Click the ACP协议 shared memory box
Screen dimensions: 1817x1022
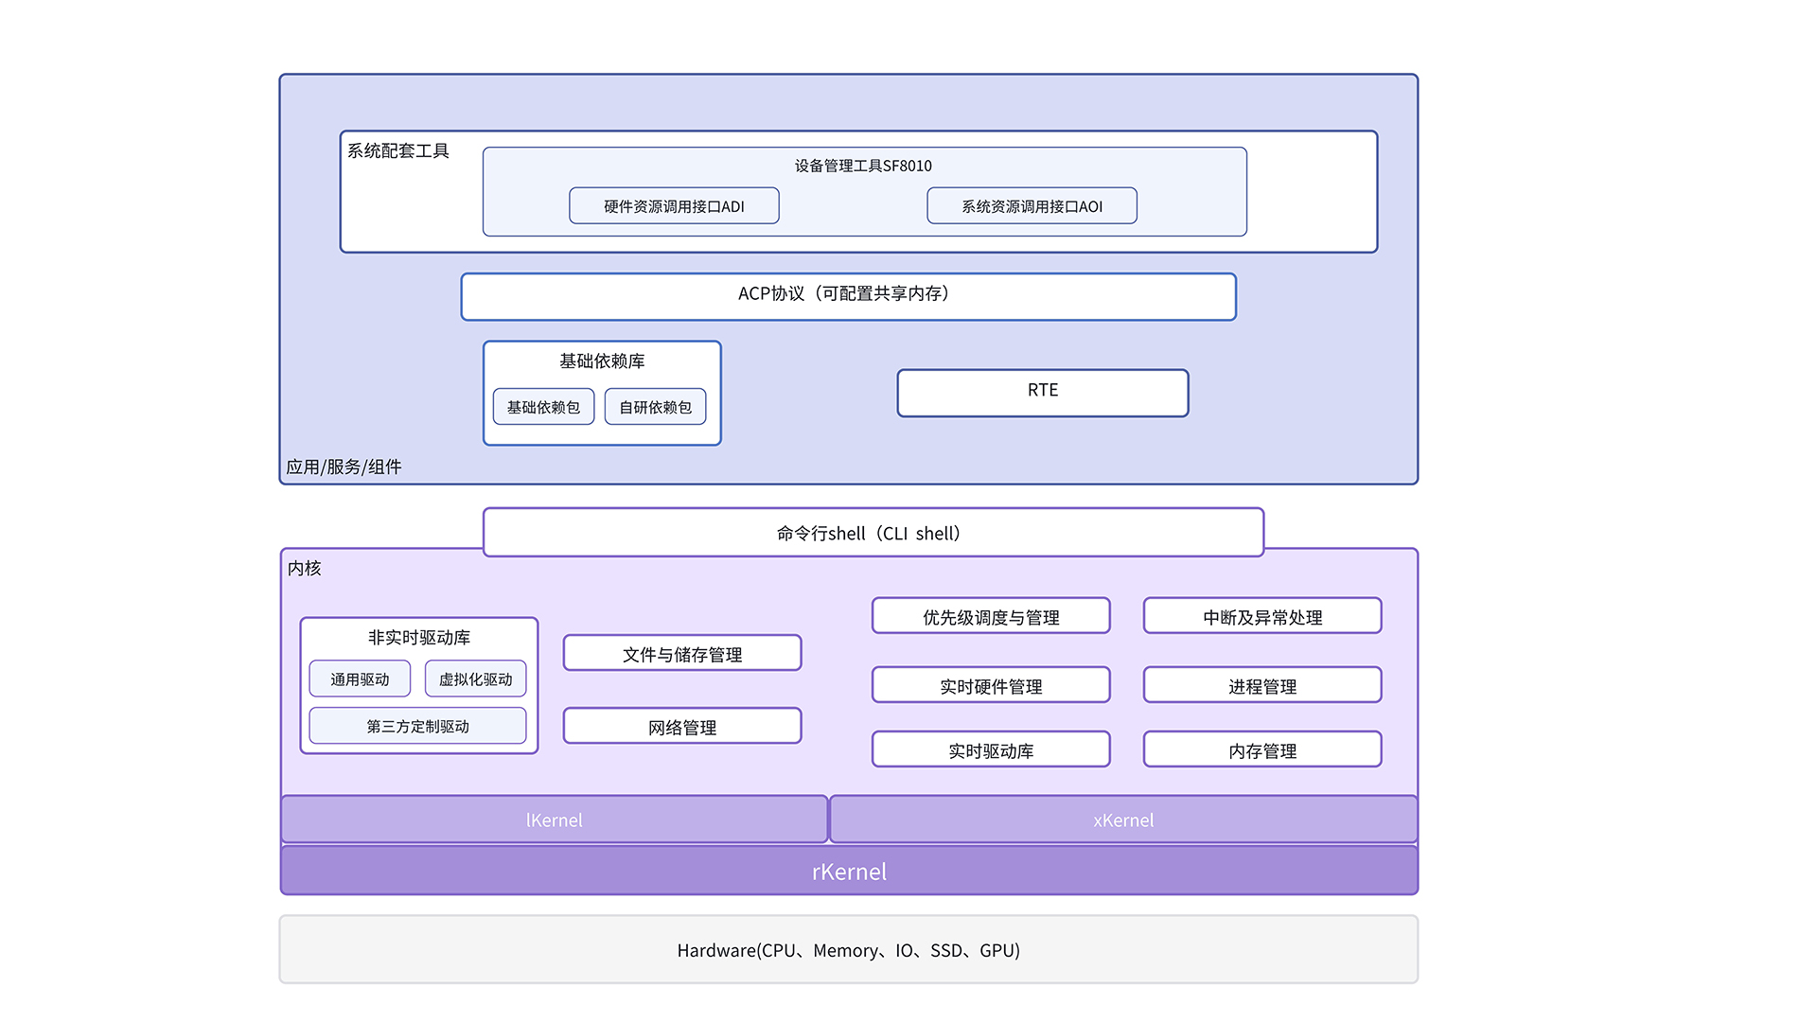tap(848, 296)
